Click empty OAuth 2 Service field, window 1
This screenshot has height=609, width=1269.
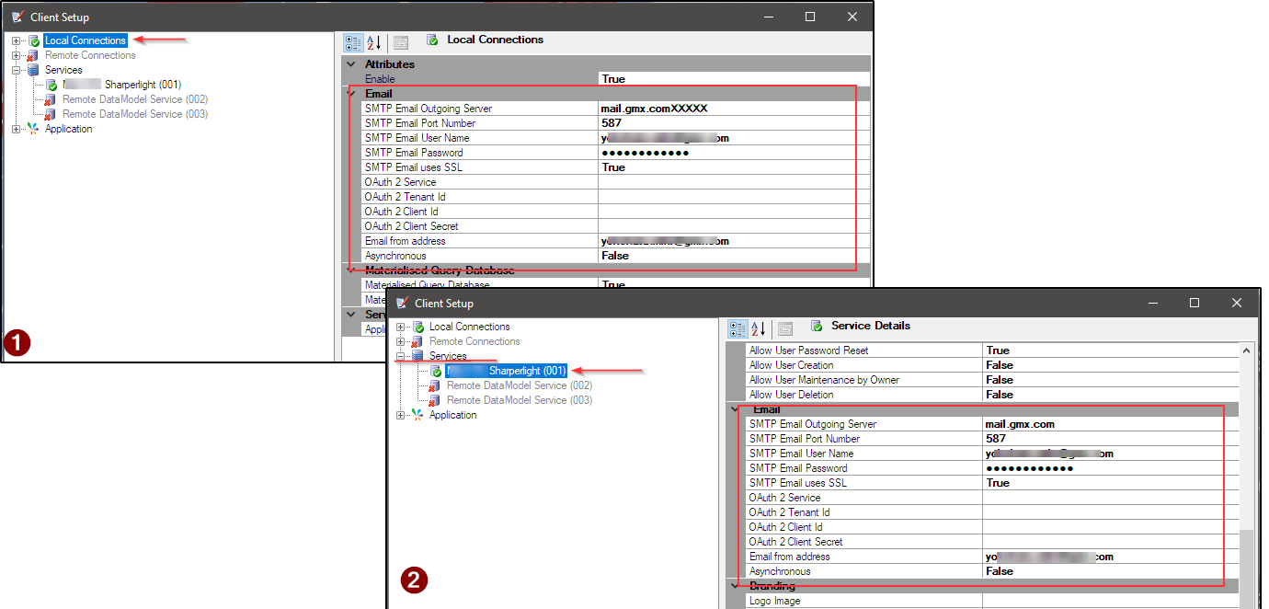734,182
